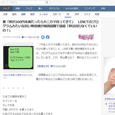The image size is (115, 115).
Task: Click the thumbnail caption link below image
Action: [x=18, y=76]
